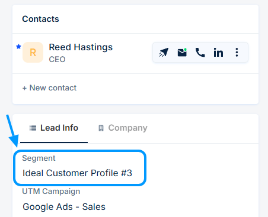Add a contact via New contact
268x217 pixels.
[x=49, y=88]
